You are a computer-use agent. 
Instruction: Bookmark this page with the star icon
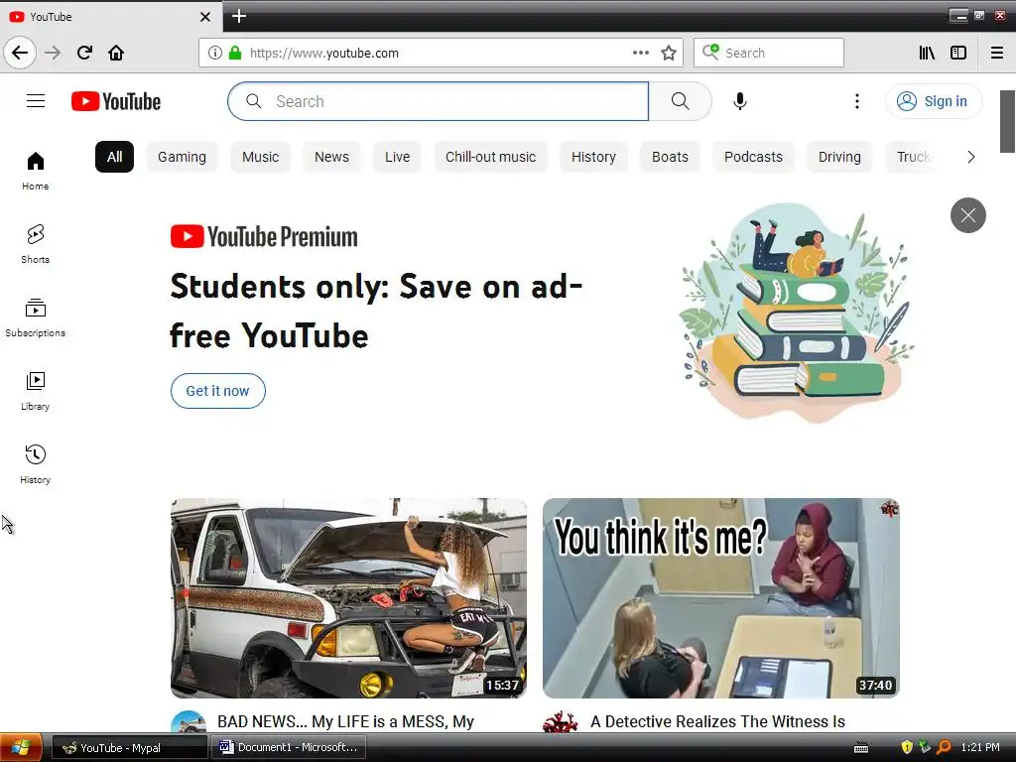[669, 53]
